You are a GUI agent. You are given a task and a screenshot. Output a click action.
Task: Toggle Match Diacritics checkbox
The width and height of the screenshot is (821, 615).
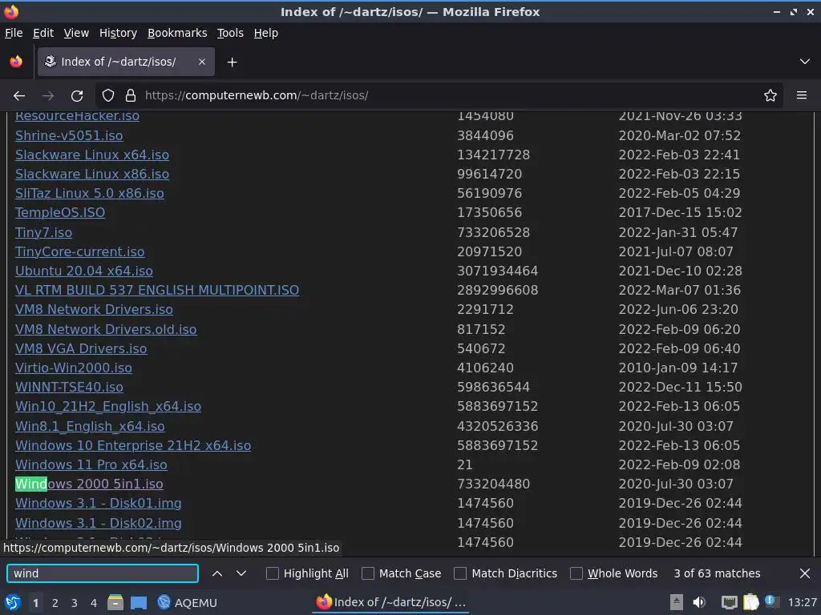[460, 573]
